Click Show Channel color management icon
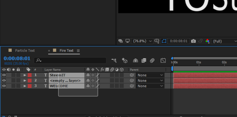Screen dimensions: 237x117 [x=207, y=41]
